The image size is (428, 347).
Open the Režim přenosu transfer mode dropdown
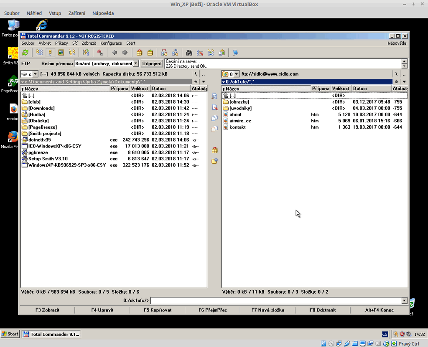coord(136,63)
